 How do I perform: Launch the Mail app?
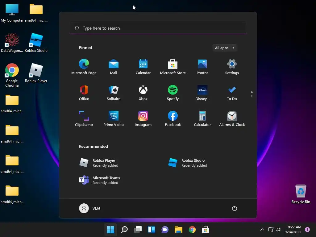click(x=114, y=67)
